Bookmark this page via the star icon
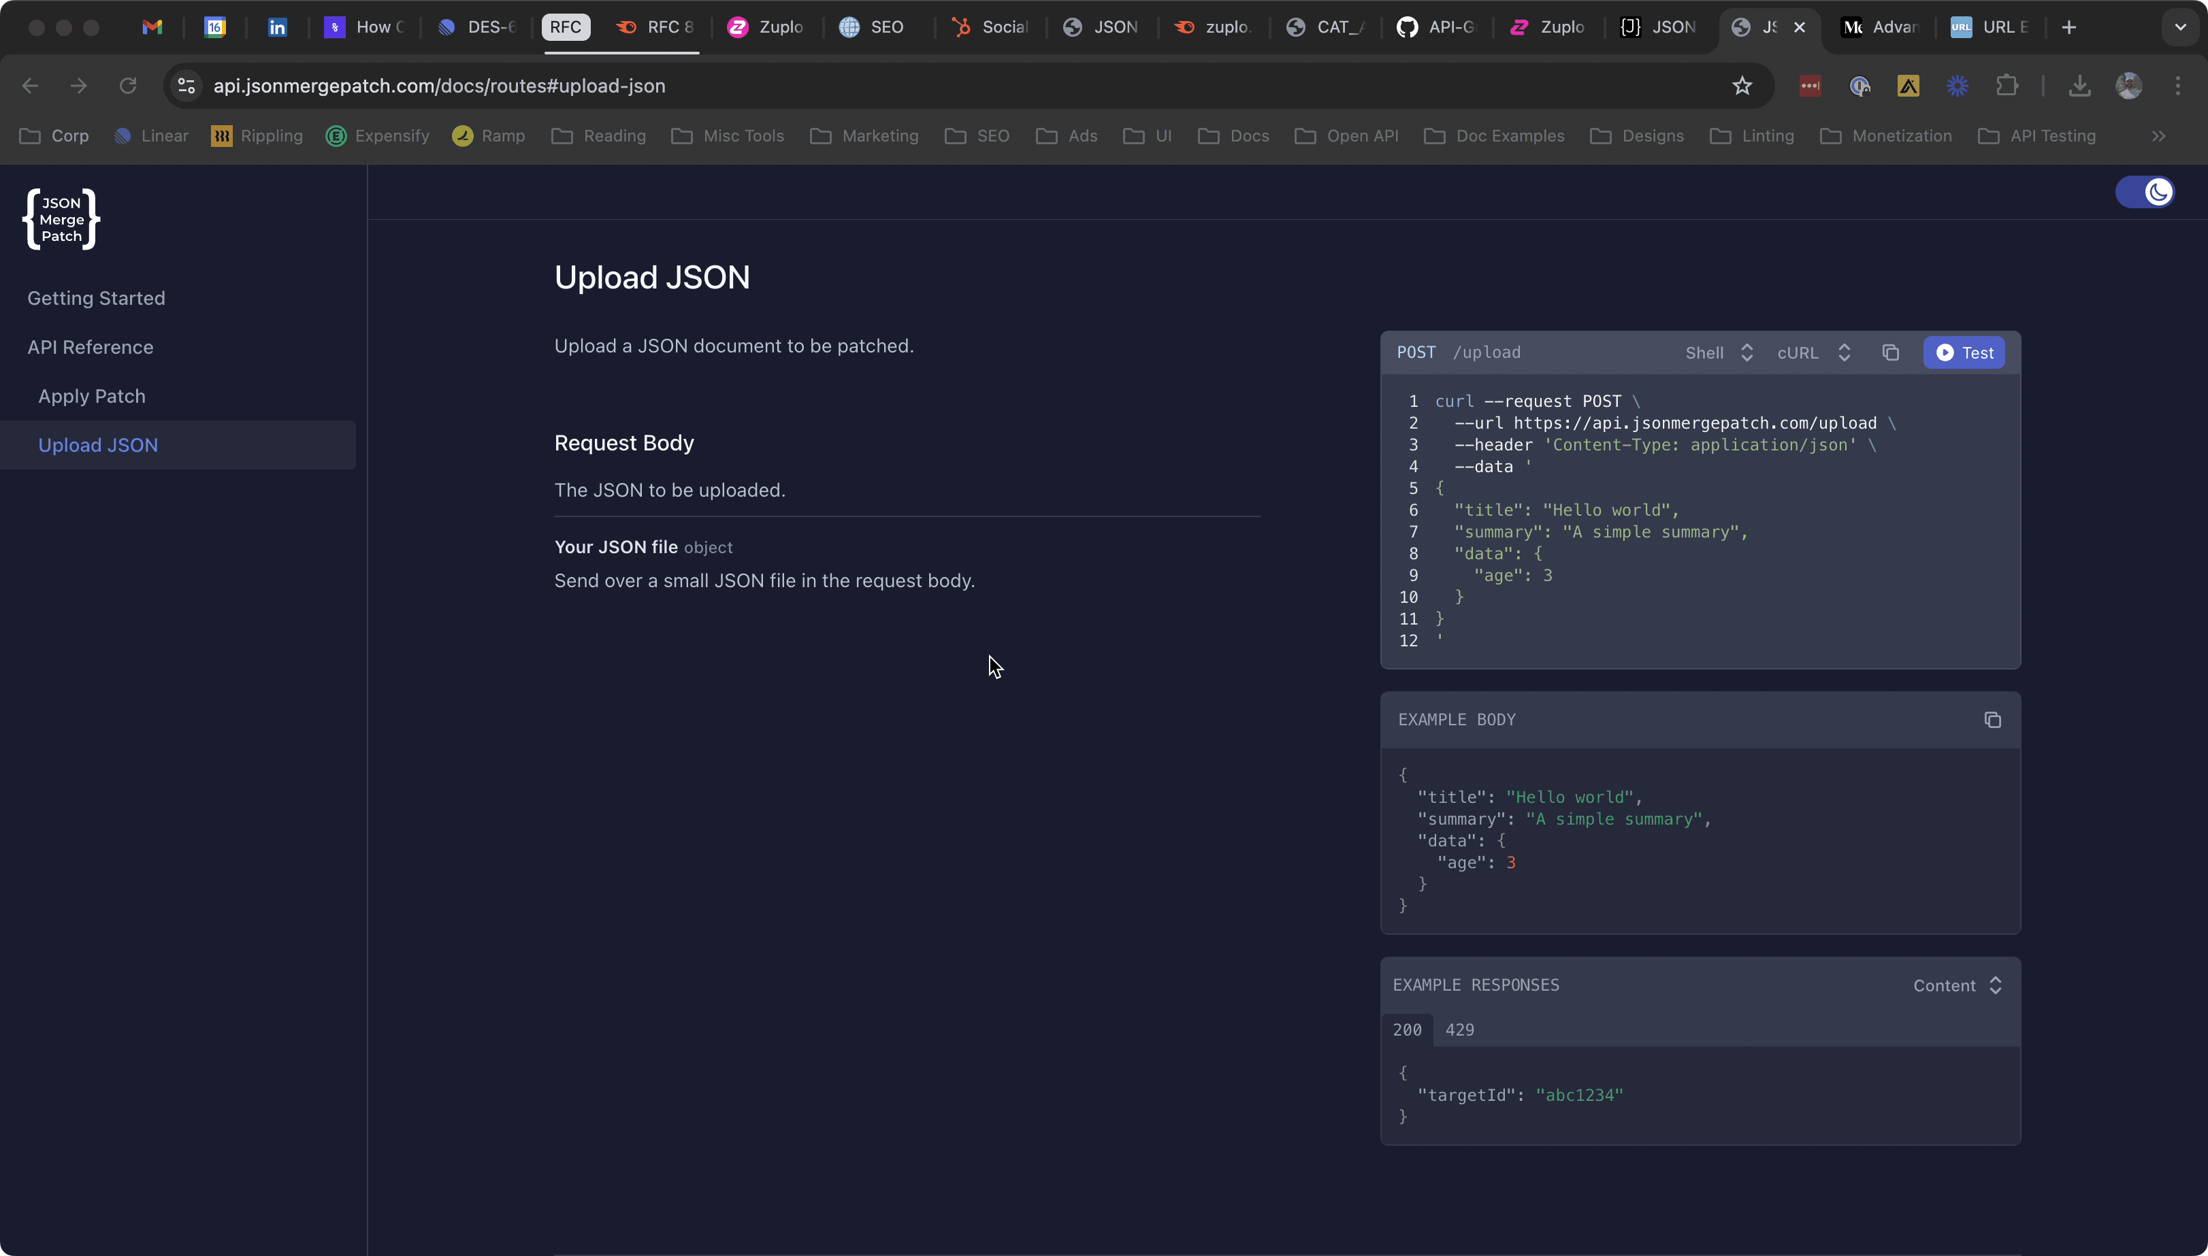The image size is (2208, 1256). click(1741, 86)
